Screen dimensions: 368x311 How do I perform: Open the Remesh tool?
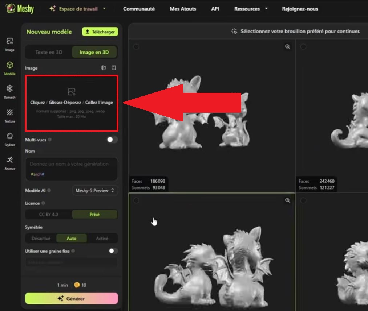pyautogui.click(x=9, y=92)
